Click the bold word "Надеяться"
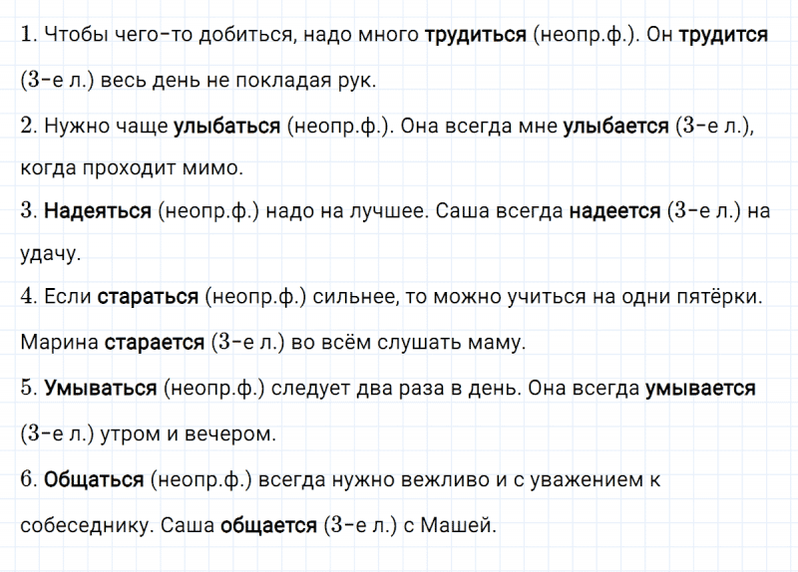This screenshot has height=572, width=798. [97, 211]
